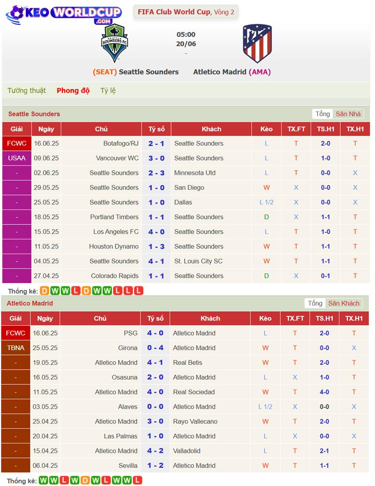Click the Atletico Madrid section heading

pyautogui.click(x=30, y=303)
